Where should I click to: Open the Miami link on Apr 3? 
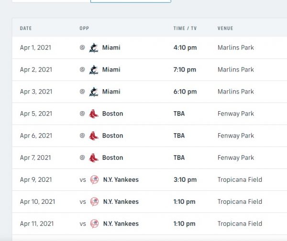point(111,92)
